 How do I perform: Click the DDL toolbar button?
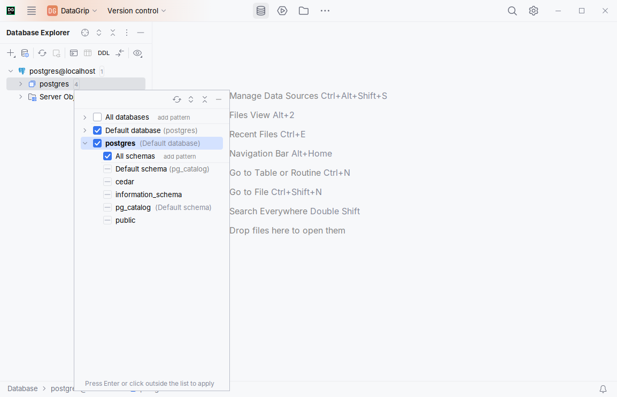click(104, 53)
